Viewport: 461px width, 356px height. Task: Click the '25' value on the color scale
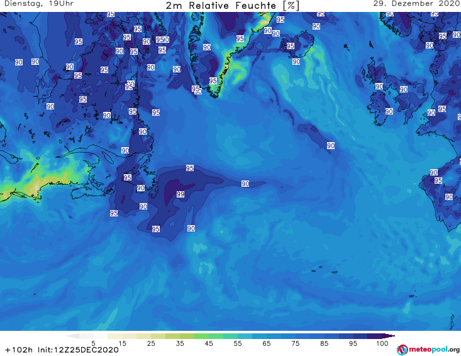pos(151,343)
